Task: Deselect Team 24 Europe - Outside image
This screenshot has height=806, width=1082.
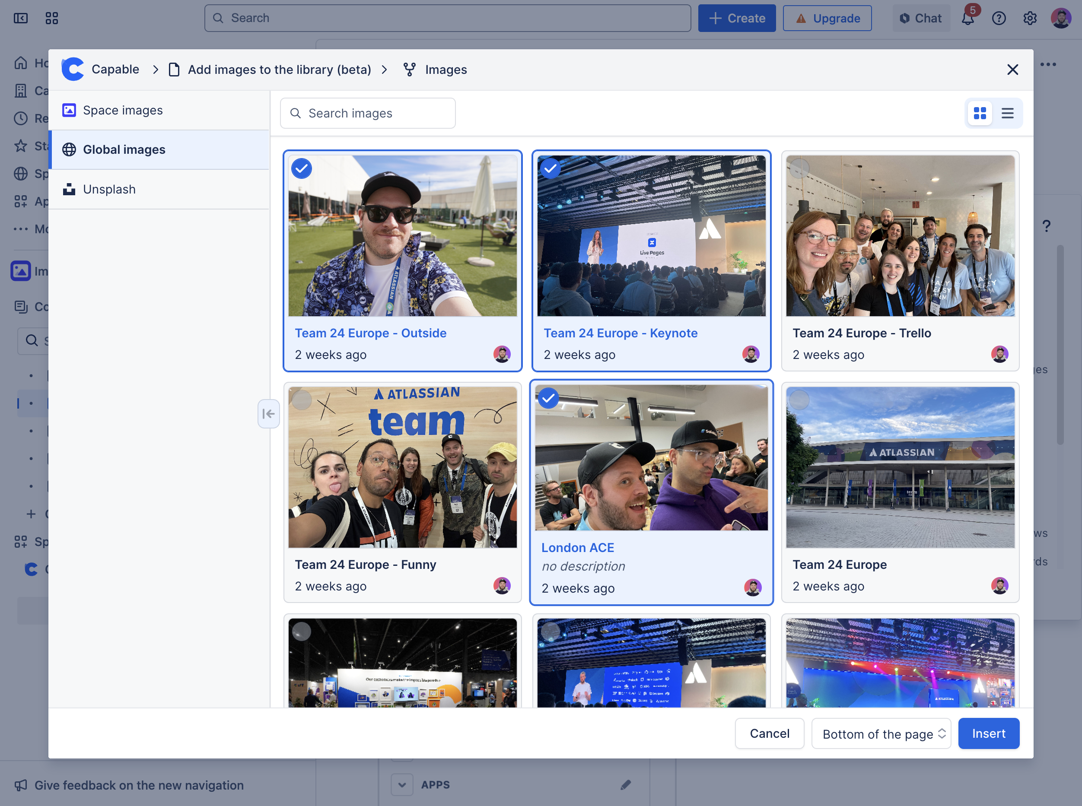Action: click(302, 169)
